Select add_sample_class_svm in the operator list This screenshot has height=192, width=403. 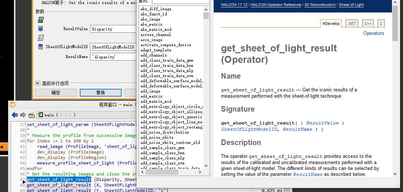click(x=163, y=163)
